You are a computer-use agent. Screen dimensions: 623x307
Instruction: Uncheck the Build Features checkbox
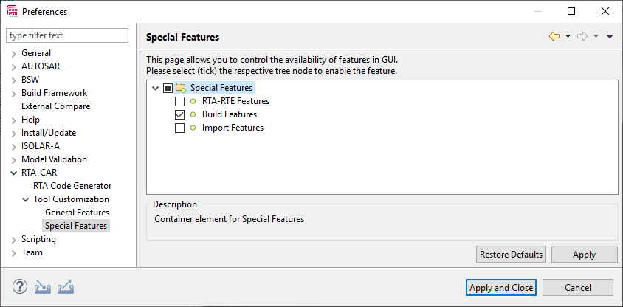[179, 115]
